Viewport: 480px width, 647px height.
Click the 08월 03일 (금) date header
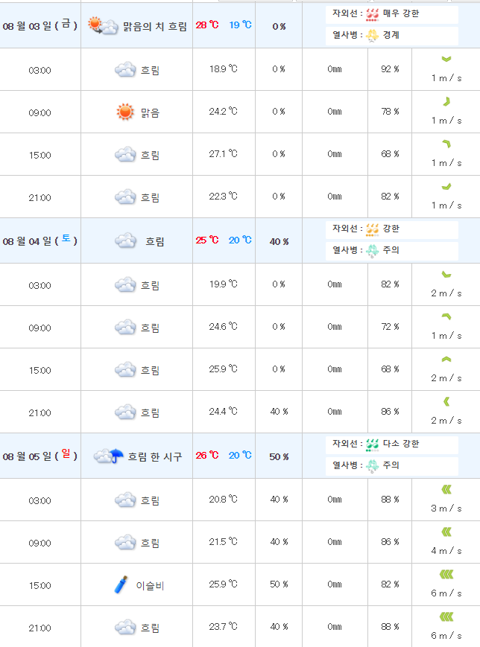(40, 25)
